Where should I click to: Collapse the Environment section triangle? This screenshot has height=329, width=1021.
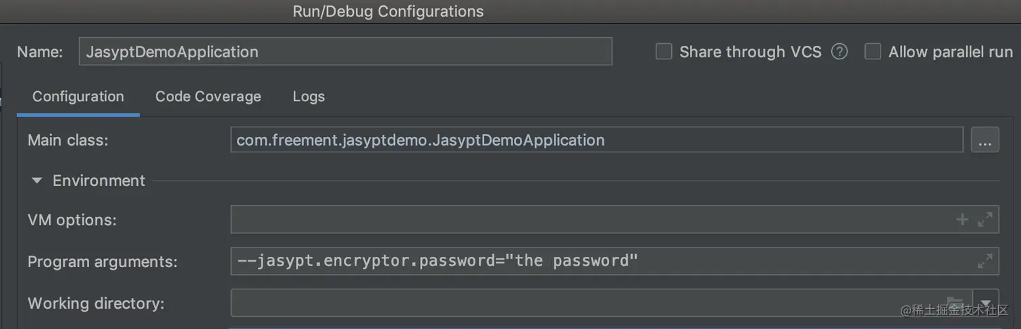[38, 181]
